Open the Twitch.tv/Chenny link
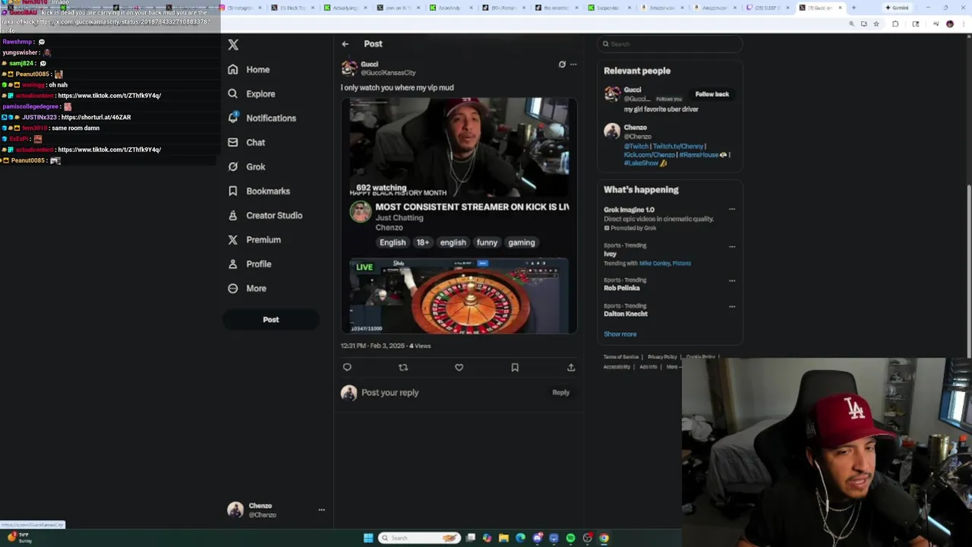Viewport: 972px width, 547px height. click(678, 146)
